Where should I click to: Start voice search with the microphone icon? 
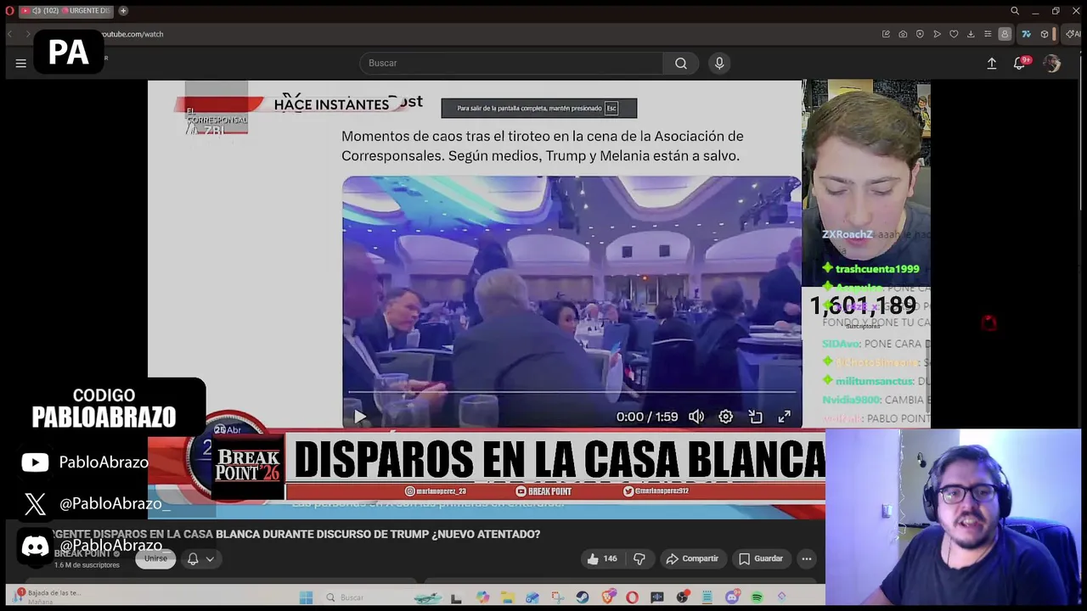click(719, 63)
